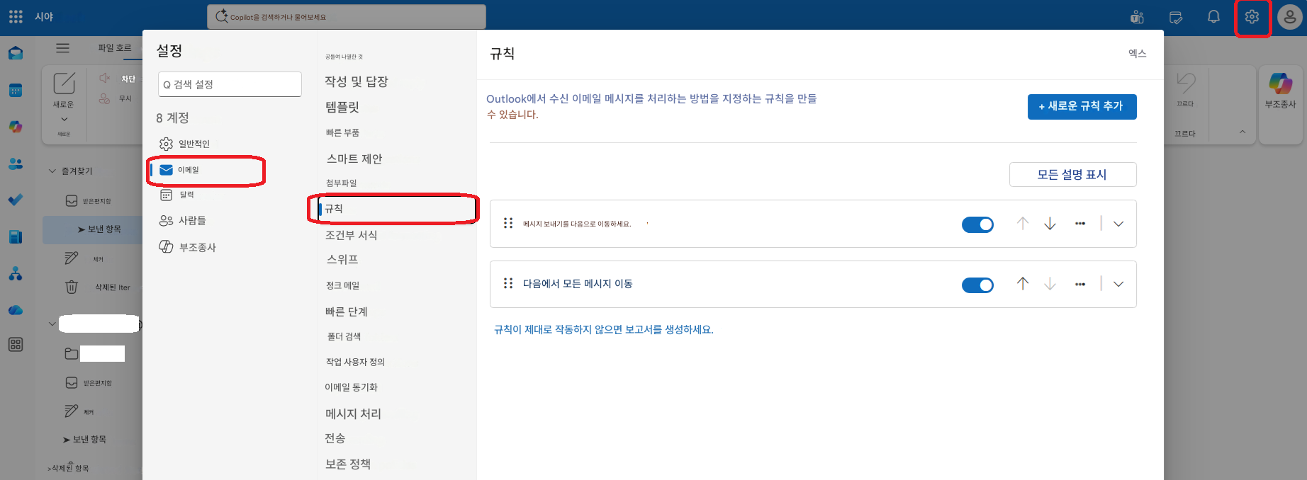
Task: Toggle first rule on/off switch
Action: coord(977,224)
